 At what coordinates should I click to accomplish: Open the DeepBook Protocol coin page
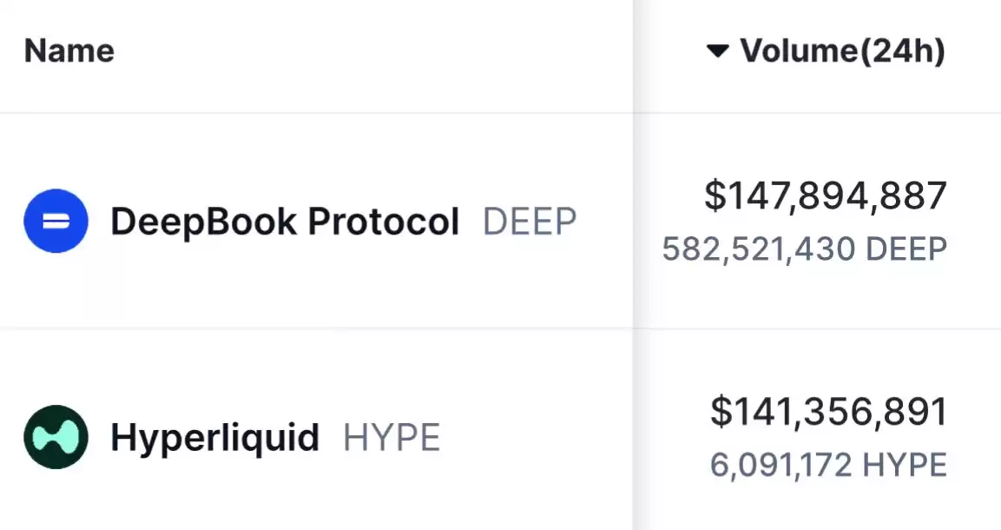(285, 222)
